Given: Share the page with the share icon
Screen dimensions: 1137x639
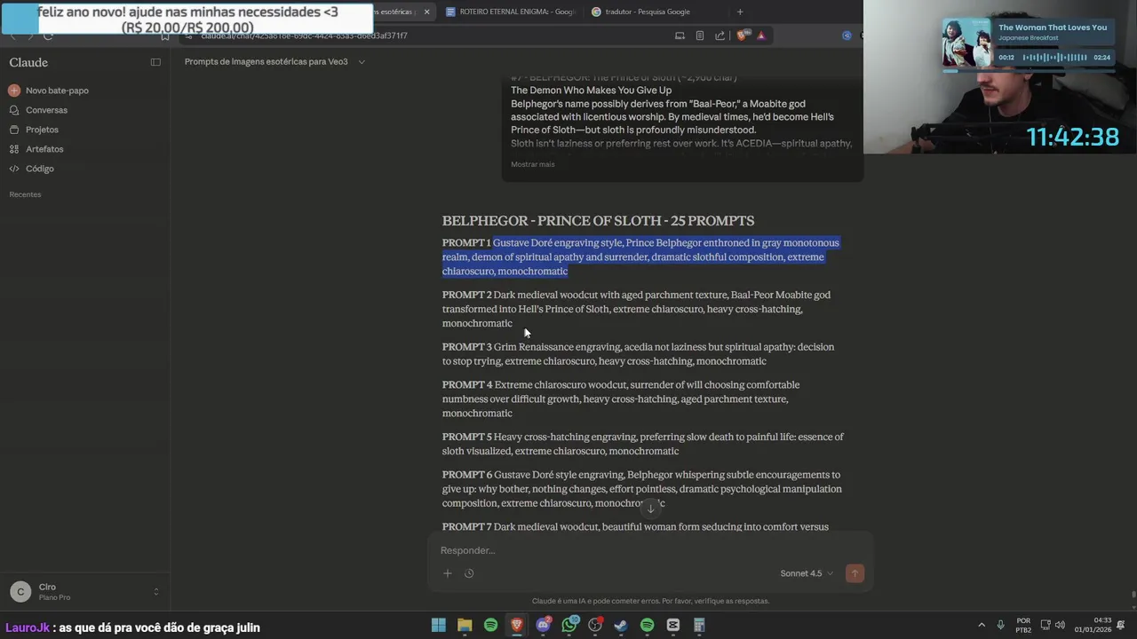Looking at the screenshot, I should (x=720, y=35).
